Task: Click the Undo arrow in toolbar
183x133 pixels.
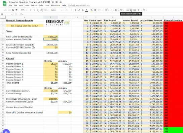Action: [x=5, y=10]
